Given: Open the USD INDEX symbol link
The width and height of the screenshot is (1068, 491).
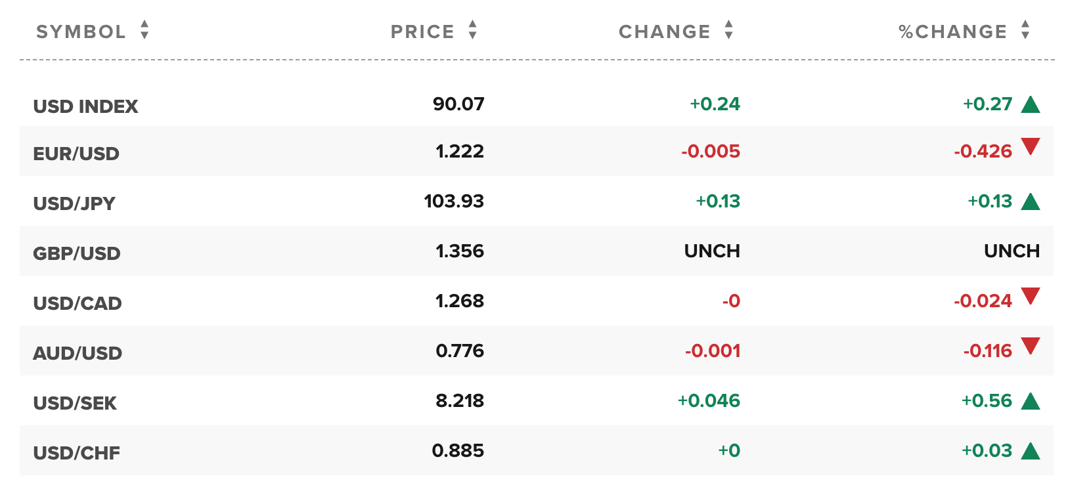Looking at the screenshot, I should click(x=85, y=106).
